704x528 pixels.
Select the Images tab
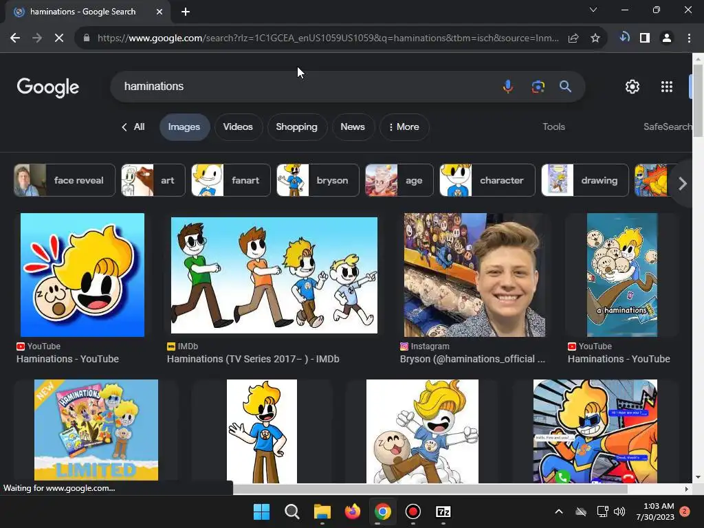pyautogui.click(x=184, y=127)
